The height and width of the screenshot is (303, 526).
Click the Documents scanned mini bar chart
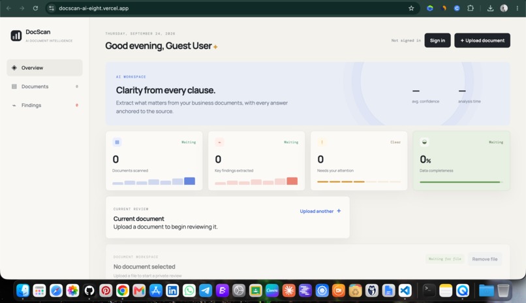(153, 181)
